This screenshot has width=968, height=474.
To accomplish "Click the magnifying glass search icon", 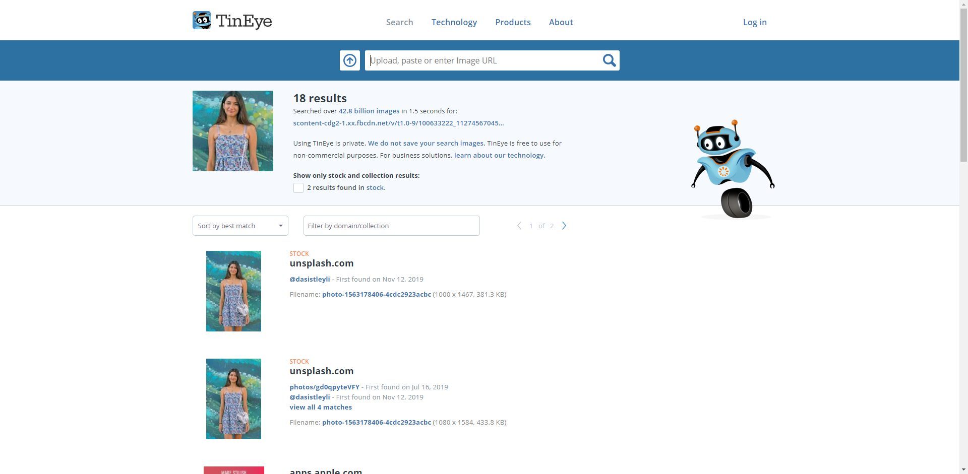I will pyautogui.click(x=609, y=60).
